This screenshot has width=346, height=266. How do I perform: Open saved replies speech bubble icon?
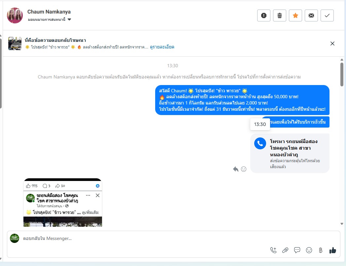tap(297, 250)
